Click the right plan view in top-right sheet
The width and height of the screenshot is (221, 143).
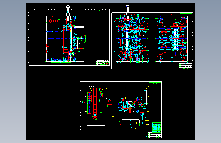(171, 38)
